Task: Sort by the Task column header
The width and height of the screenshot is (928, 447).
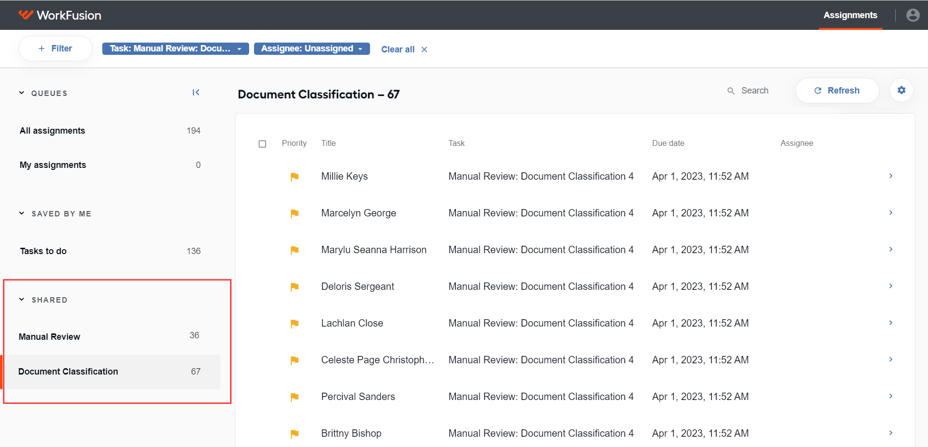Action: tap(457, 143)
